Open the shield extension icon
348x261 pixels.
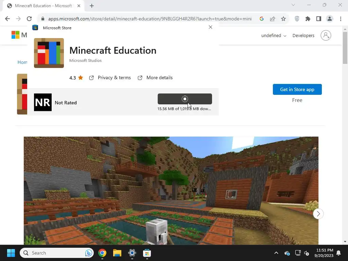(x=297, y=19)
